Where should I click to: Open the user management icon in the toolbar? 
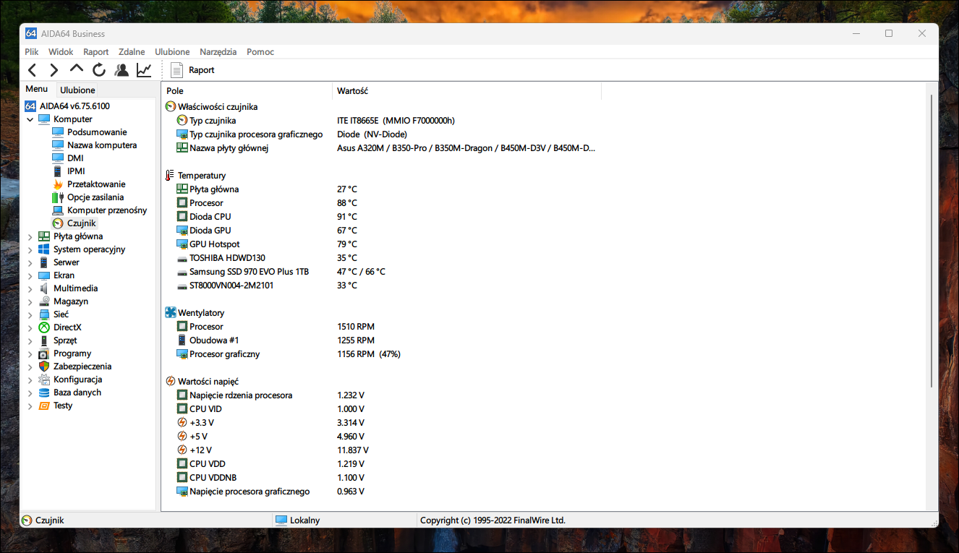click(122, 70)
